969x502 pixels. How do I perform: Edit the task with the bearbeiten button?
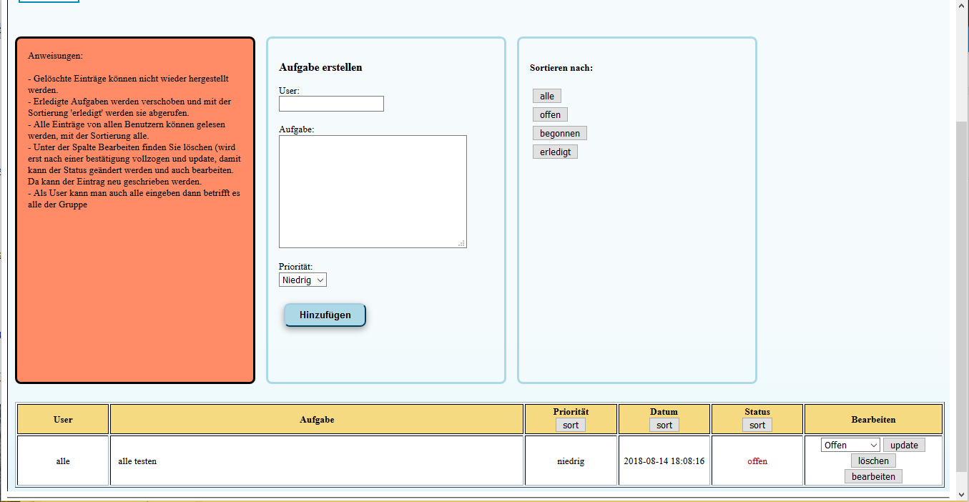coord(873,476)
